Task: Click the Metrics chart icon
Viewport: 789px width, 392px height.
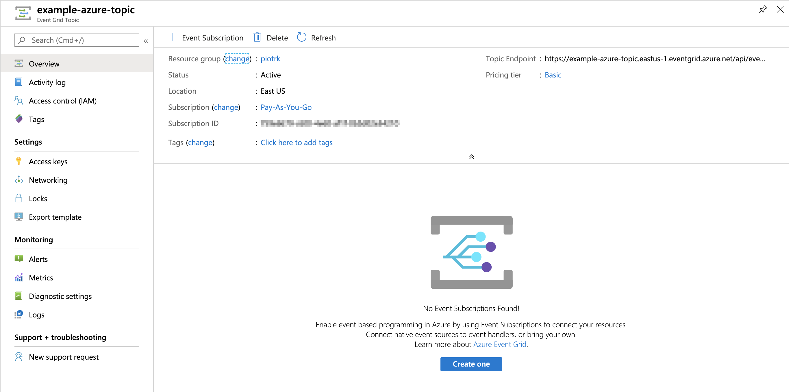Action: (x=19, y=278)
